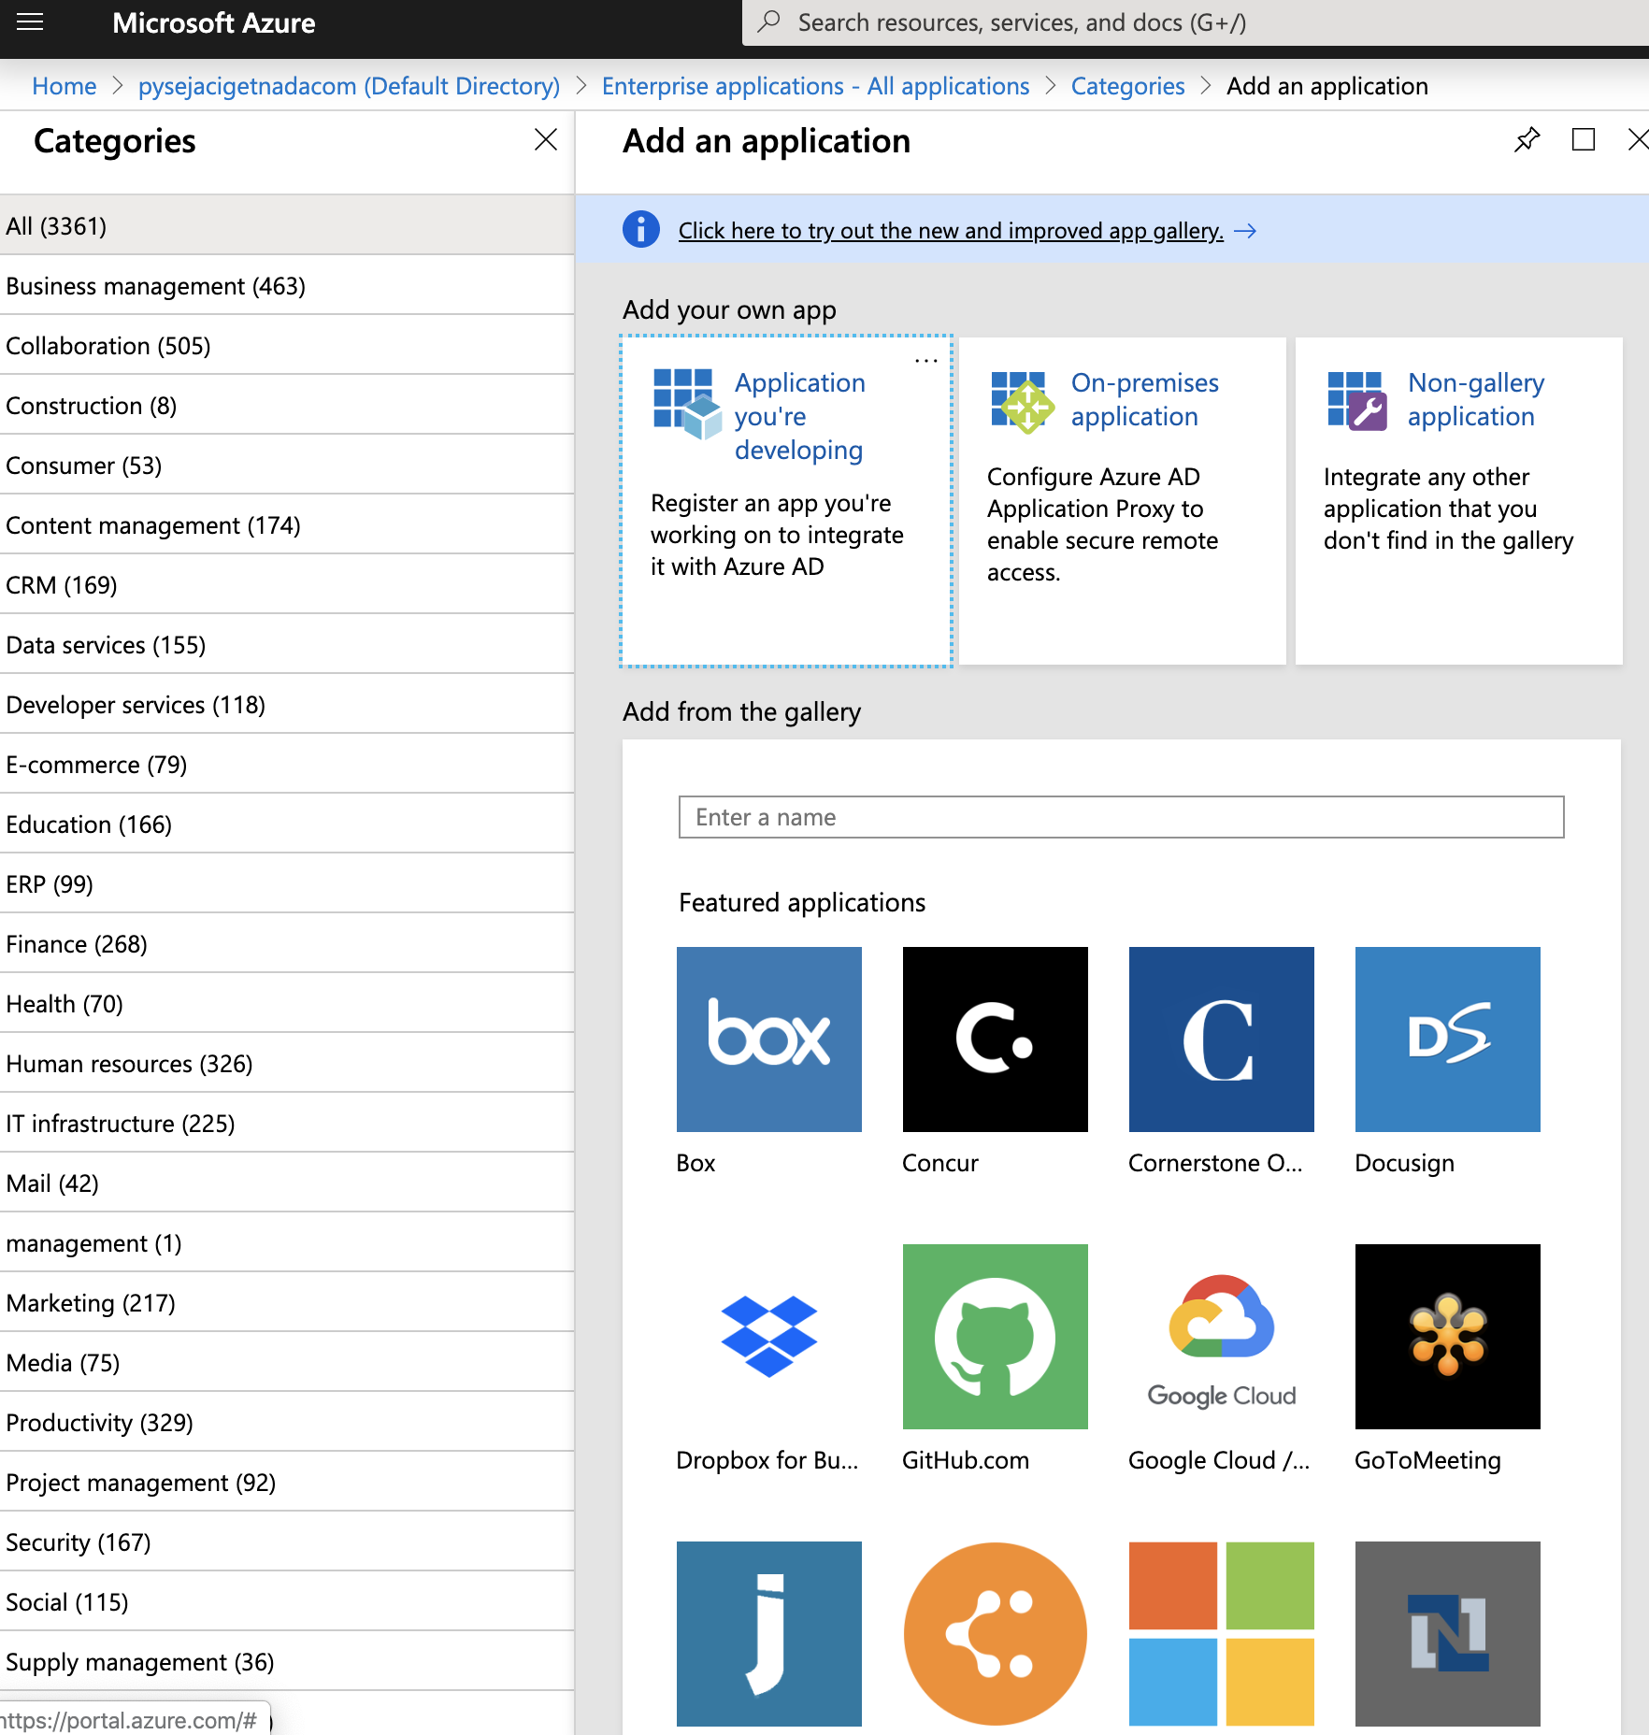Click the search magnifier icon
This screenshot has width=1649, height=1735.
coord(769,22)
